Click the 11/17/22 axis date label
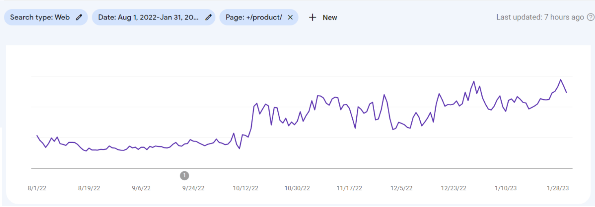Image resolution: width=595 pixels, height=207 pixels. (349, 188)
